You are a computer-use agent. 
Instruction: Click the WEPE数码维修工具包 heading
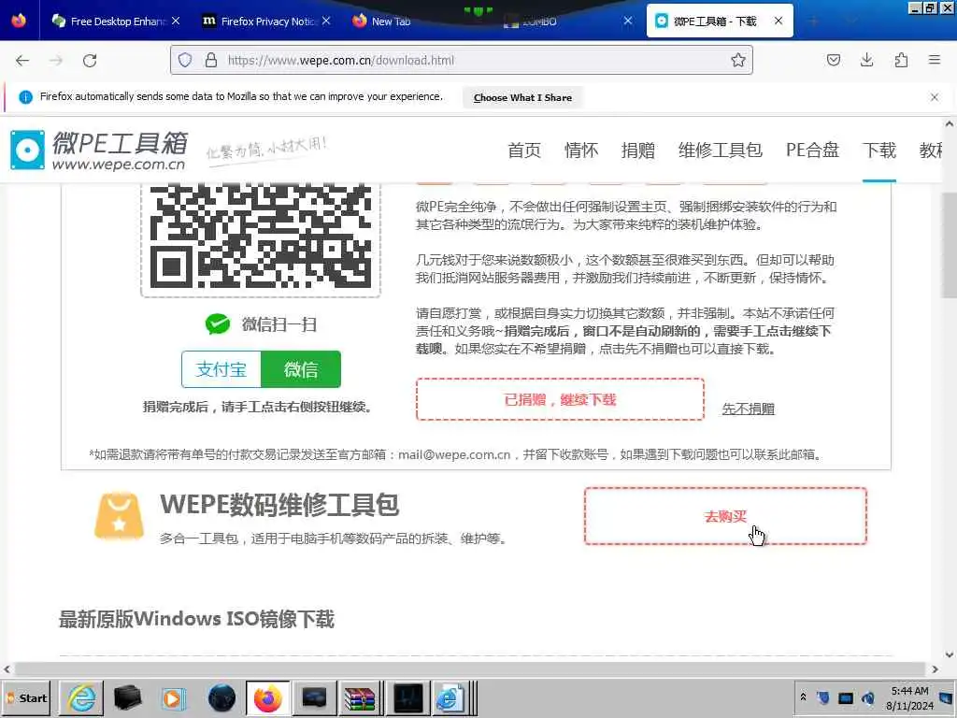[x=279, y=505]
